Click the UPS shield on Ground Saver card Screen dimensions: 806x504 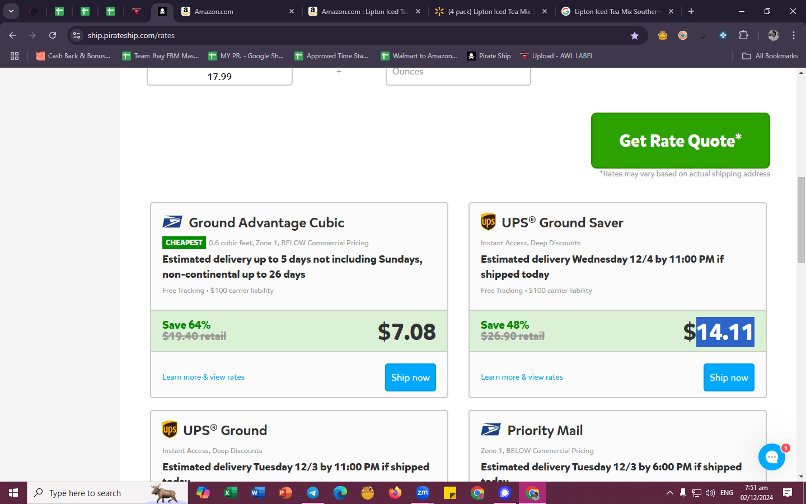click(488, 222)
